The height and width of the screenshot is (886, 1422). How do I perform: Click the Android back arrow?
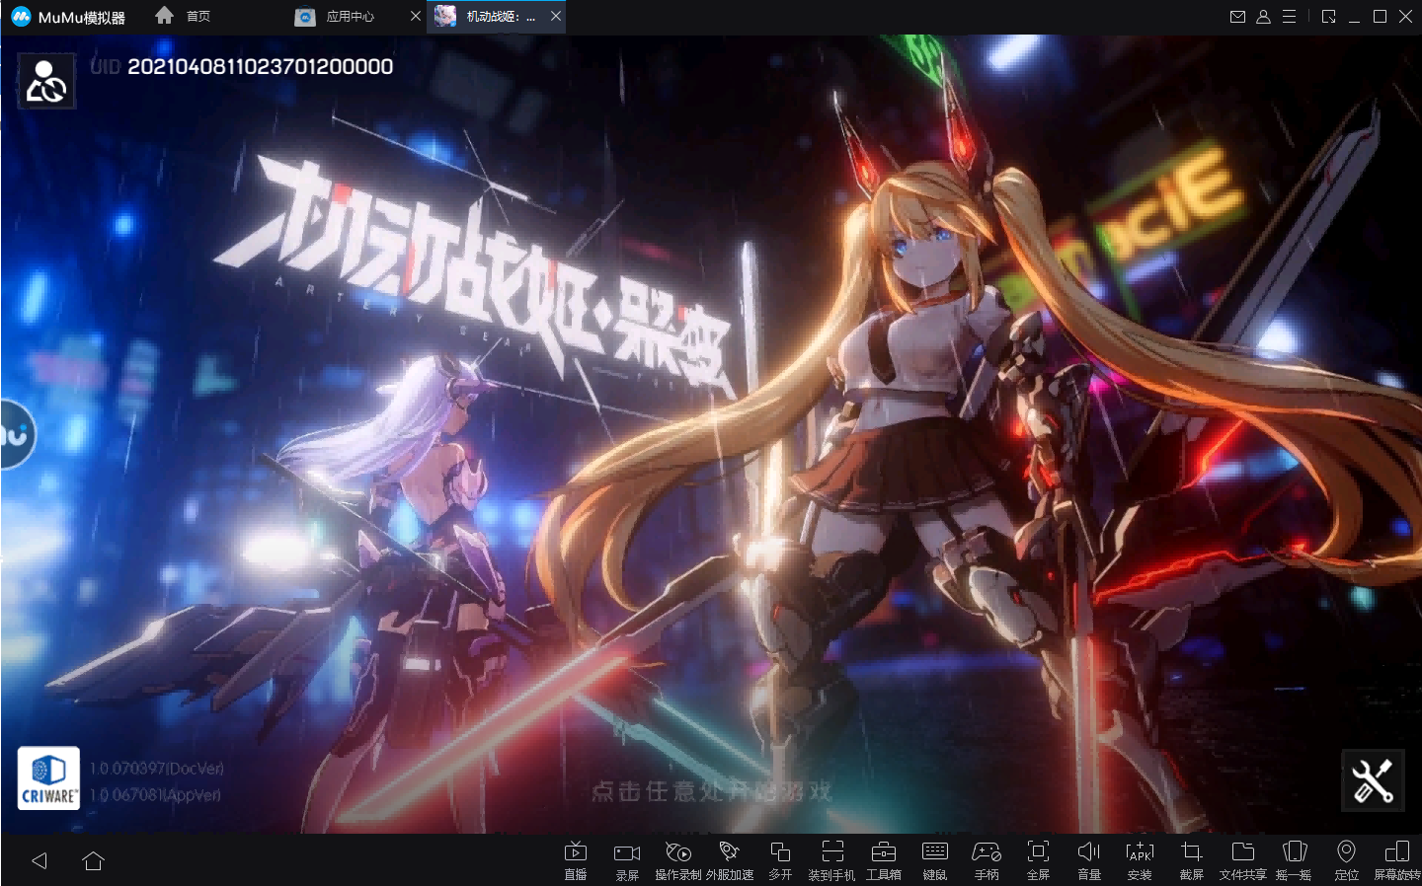[x=39, y=860]
